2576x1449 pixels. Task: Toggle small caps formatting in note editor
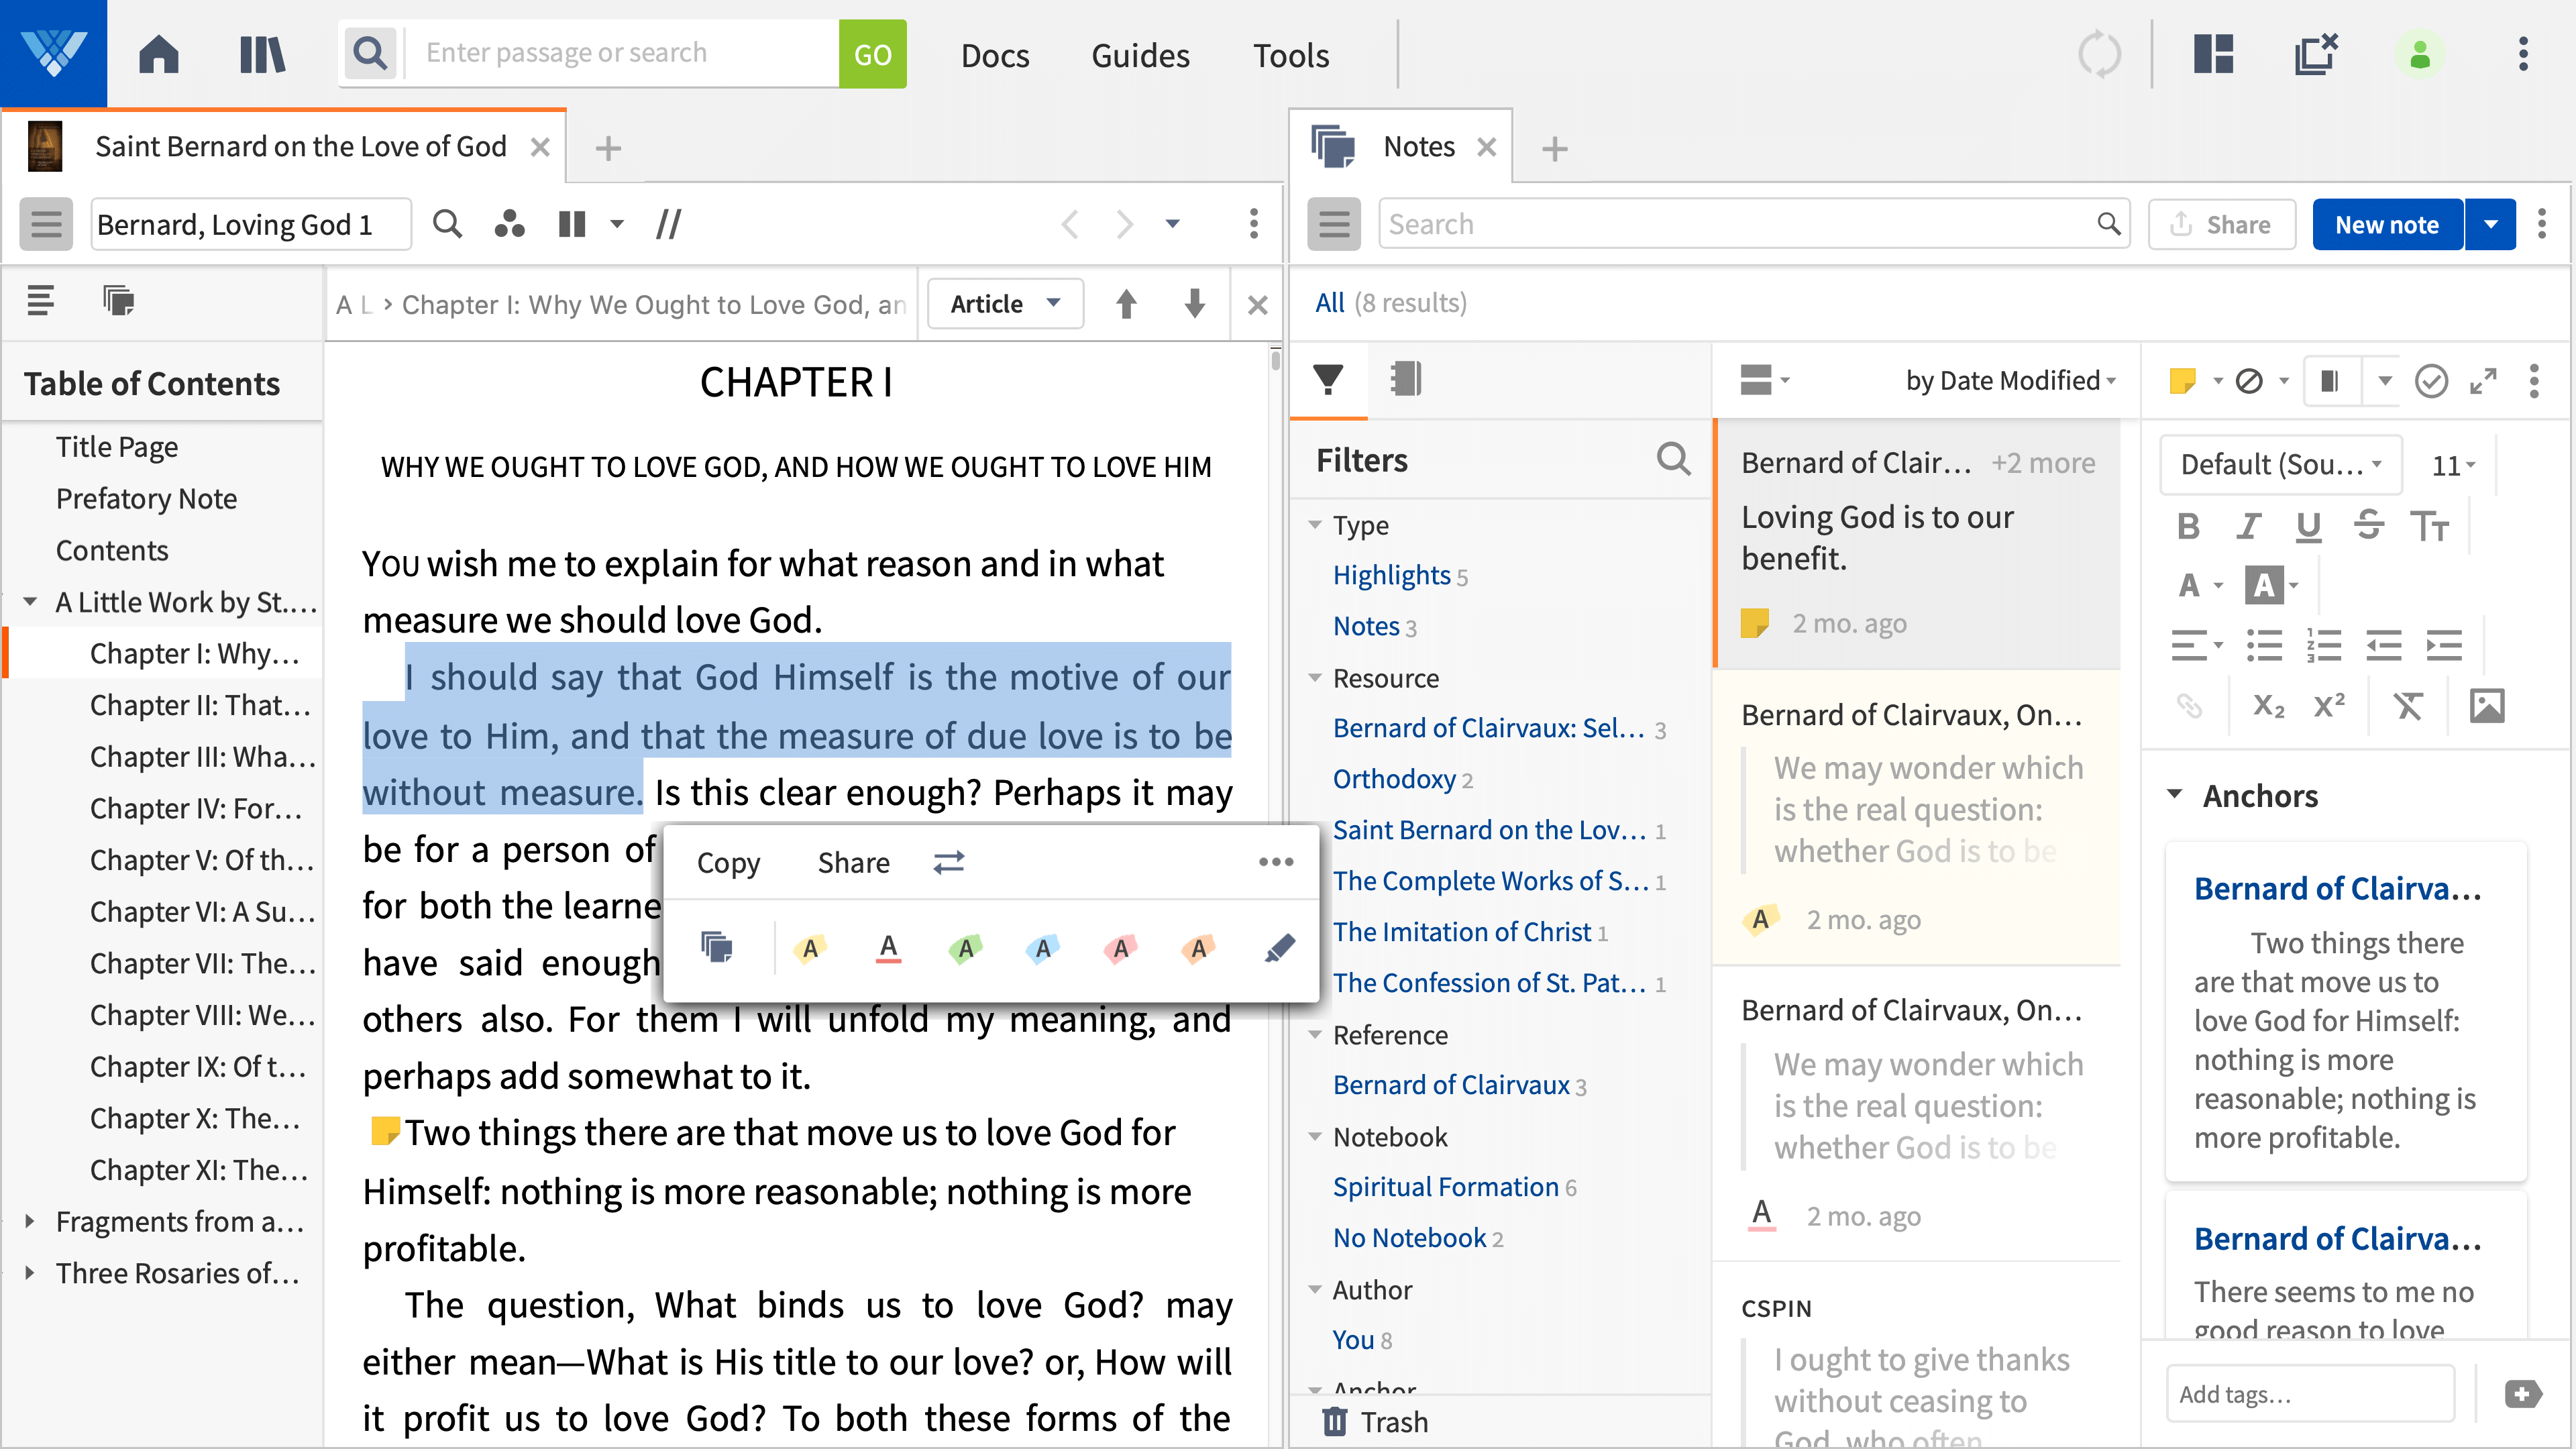2429,525
